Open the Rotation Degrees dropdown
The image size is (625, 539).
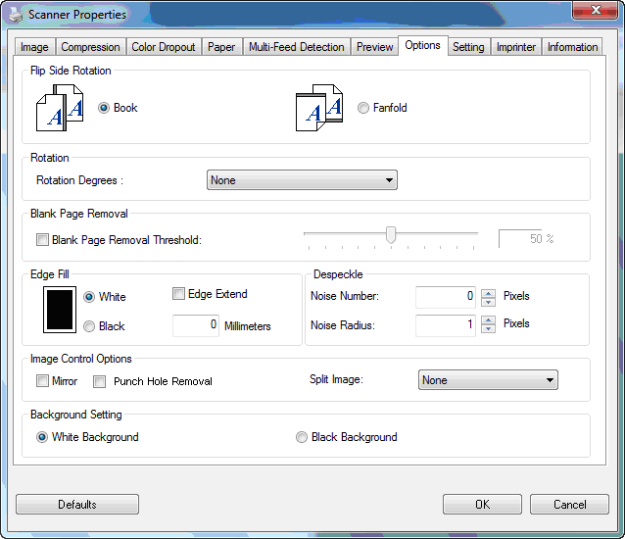[302, 180]
